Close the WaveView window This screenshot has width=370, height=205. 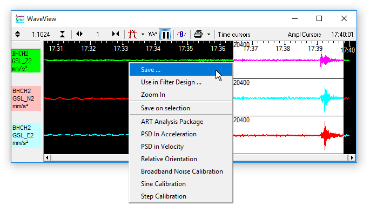point(344,18)
